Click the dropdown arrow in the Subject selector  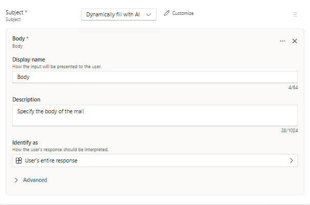pyautogui.click(x=149, y=15)
